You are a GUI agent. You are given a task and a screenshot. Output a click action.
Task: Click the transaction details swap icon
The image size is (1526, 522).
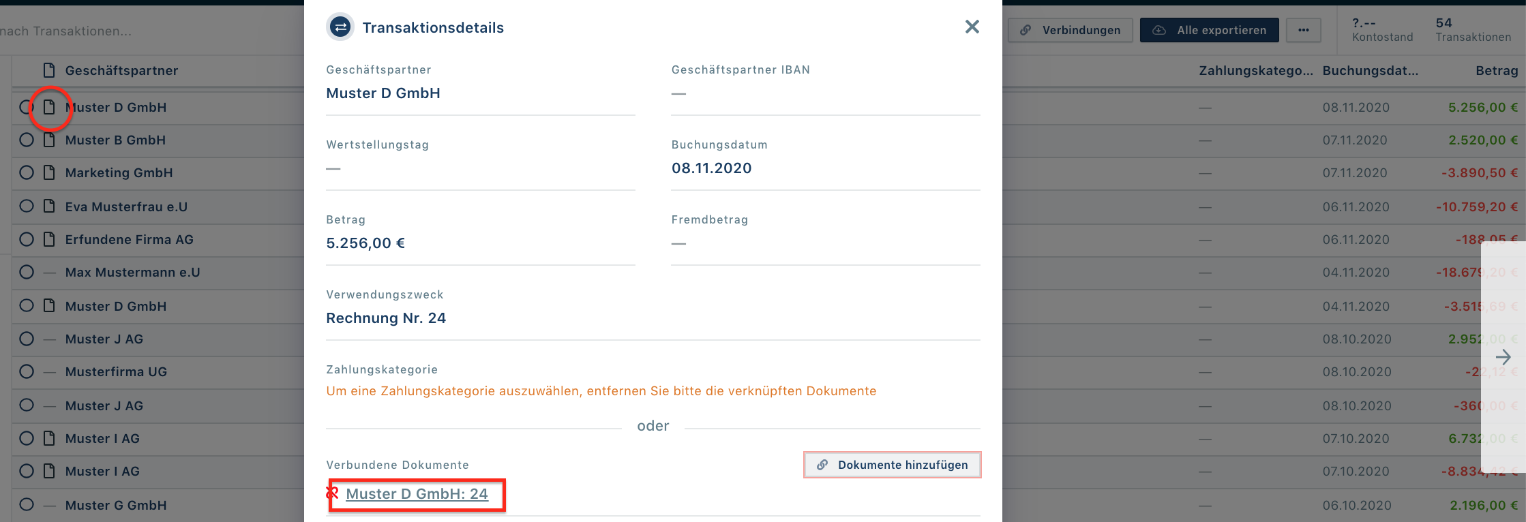click(340, 27)
